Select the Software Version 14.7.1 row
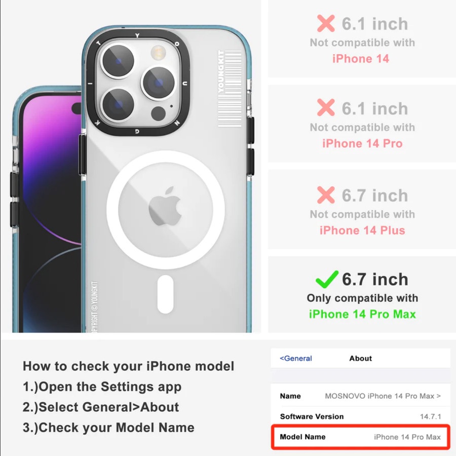Image resolution: width=456 pixels, height=456 pixels. pyautogui.click(x=360, y=416)
